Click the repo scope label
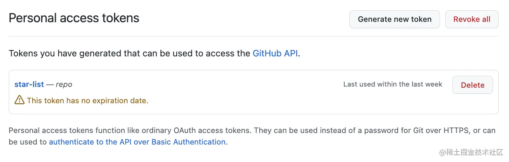Screen dimensions: 509x162 pyautogui.click(x=64, y=85)
